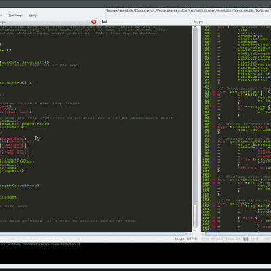Image resolution: width=271 pixels, height=271 pixels.
Task: Collapse the if *version block at line 82
Action: [213, 106]
